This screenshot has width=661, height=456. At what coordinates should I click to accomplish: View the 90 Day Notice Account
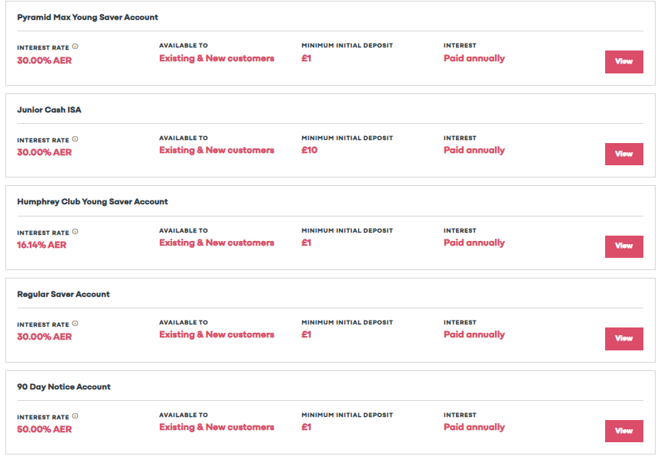pyautogui.click(x=624, y=432)
